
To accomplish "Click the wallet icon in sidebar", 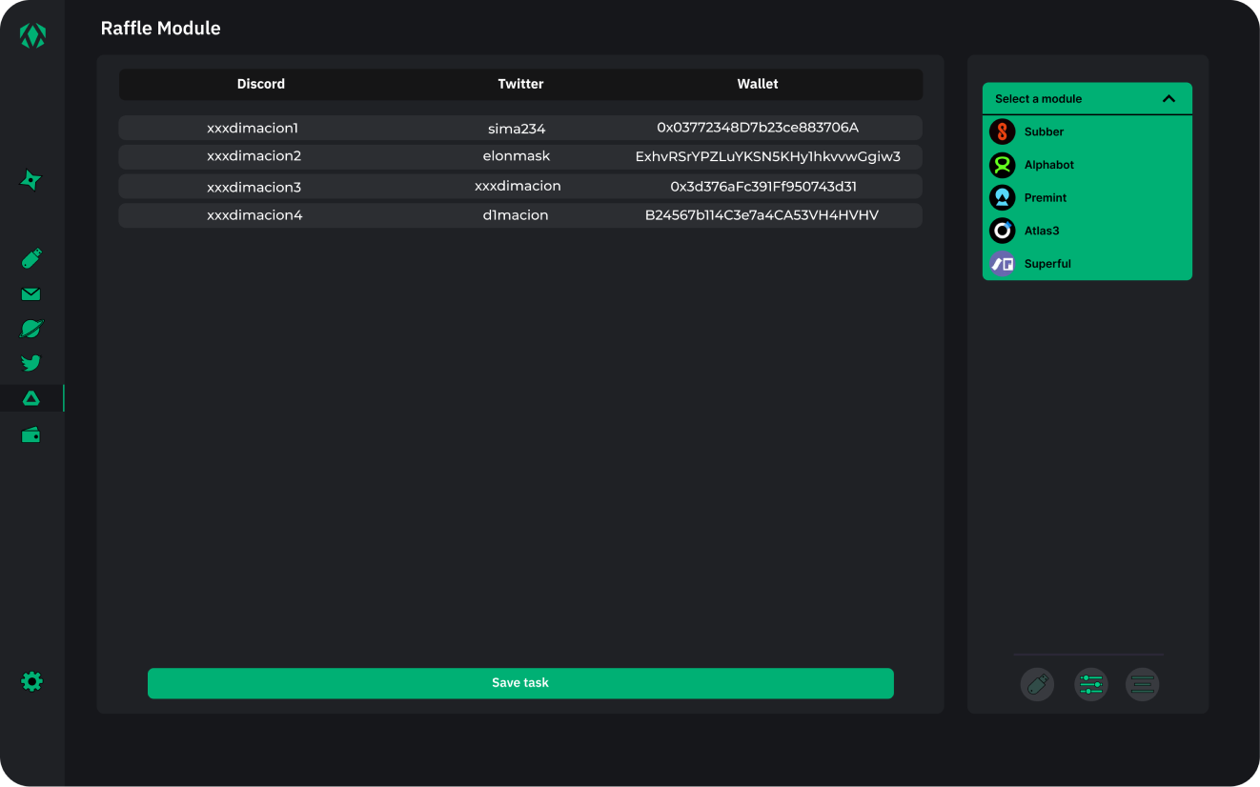I will [30, 435].
